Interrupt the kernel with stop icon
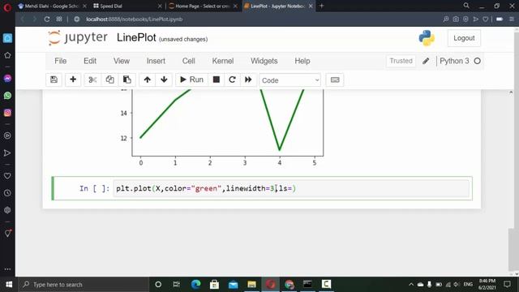Image resolution: width=519 pixels, height=292 pixels. tap(217, 79)
